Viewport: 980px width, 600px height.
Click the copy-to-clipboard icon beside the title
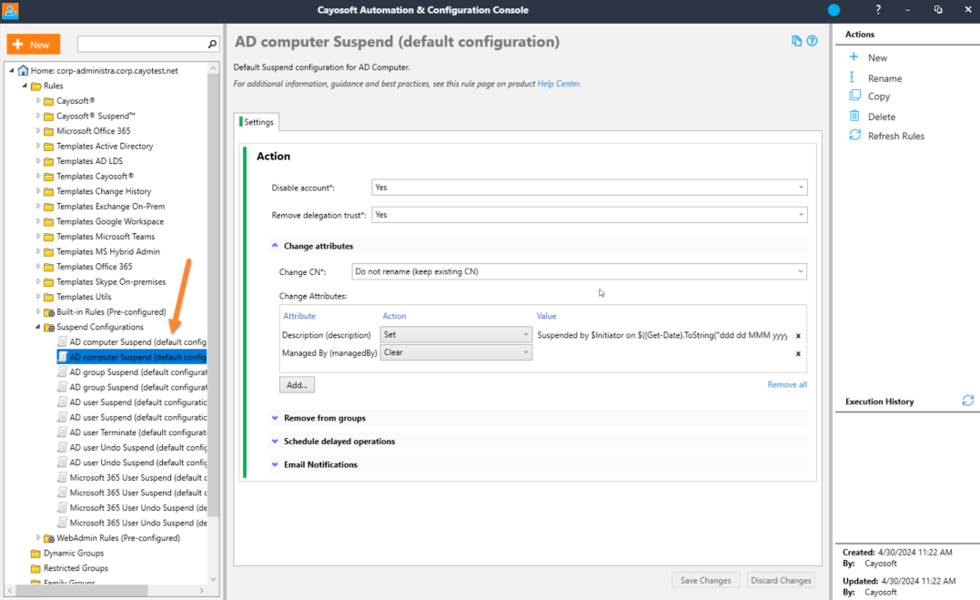pyautogui.click(x=796, y=41)
